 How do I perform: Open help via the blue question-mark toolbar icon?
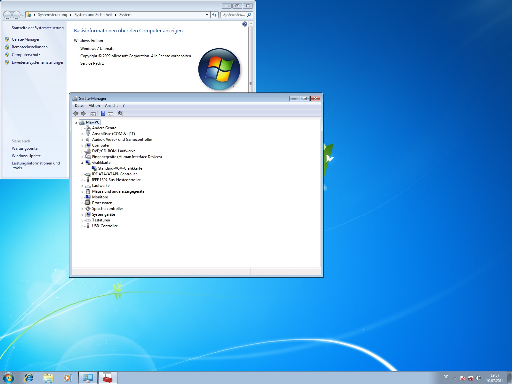tap(103, 113)
